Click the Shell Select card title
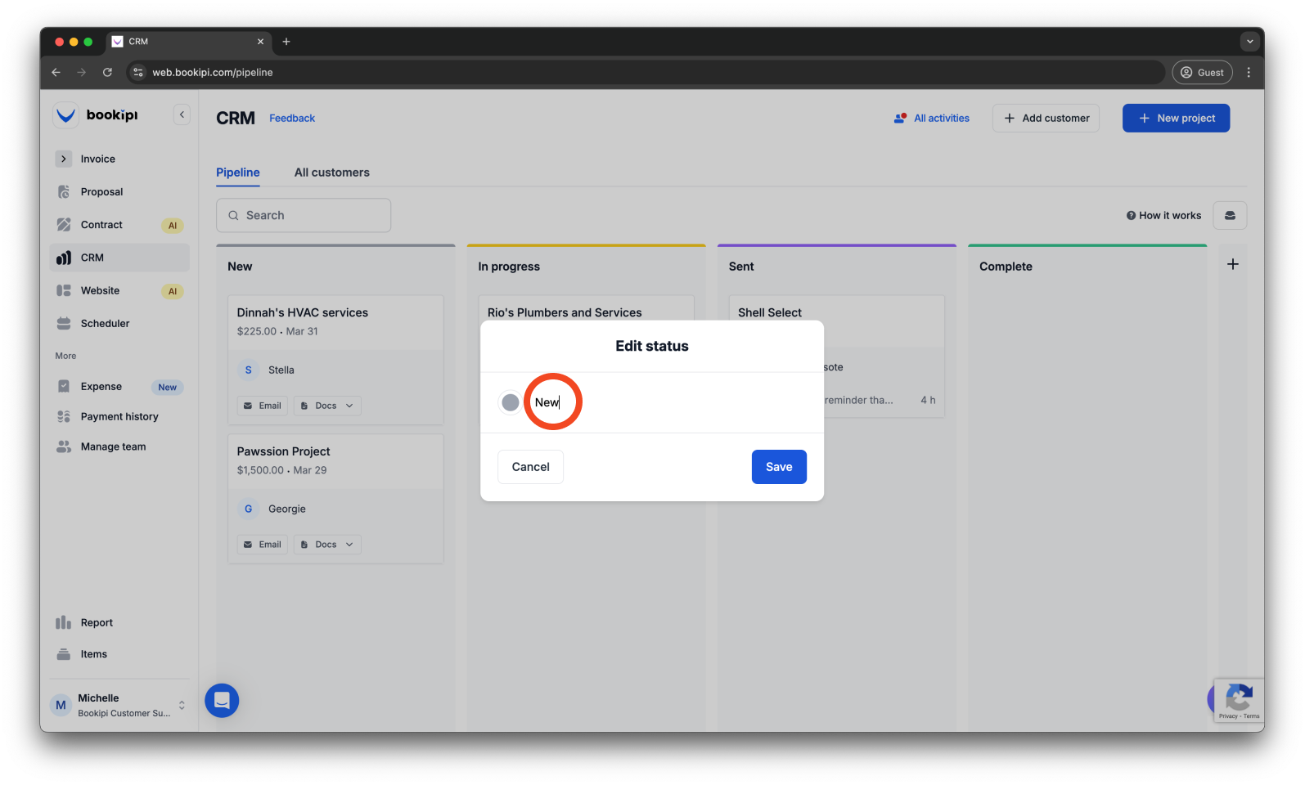 pyautogui.click(x=770, y=313)
